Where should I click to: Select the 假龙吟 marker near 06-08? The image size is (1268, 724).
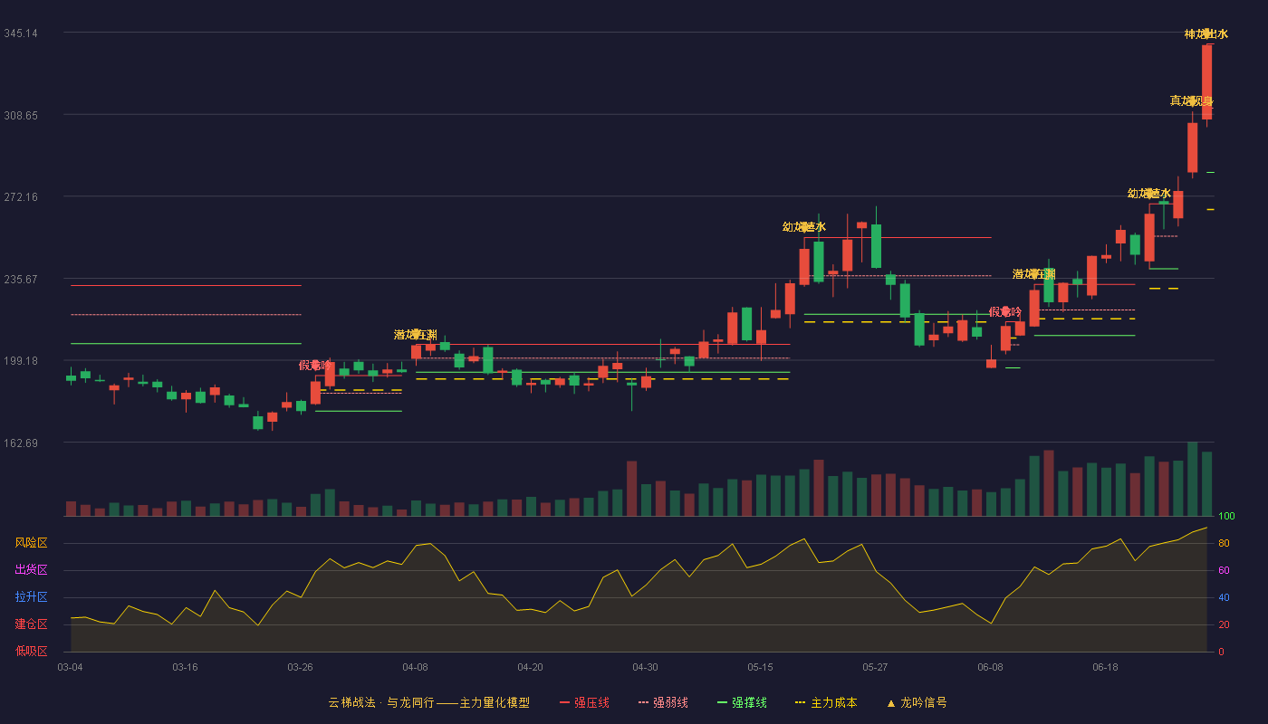tap(1005, 312)
